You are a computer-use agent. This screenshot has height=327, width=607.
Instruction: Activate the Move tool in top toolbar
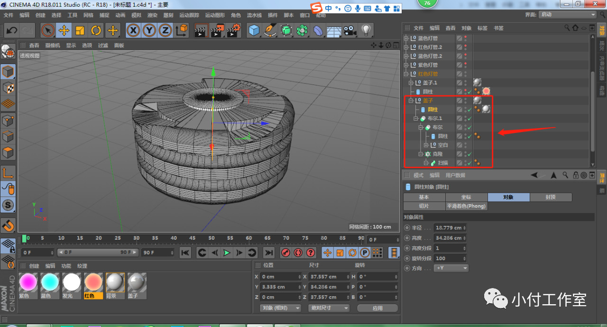click(64, 31)
